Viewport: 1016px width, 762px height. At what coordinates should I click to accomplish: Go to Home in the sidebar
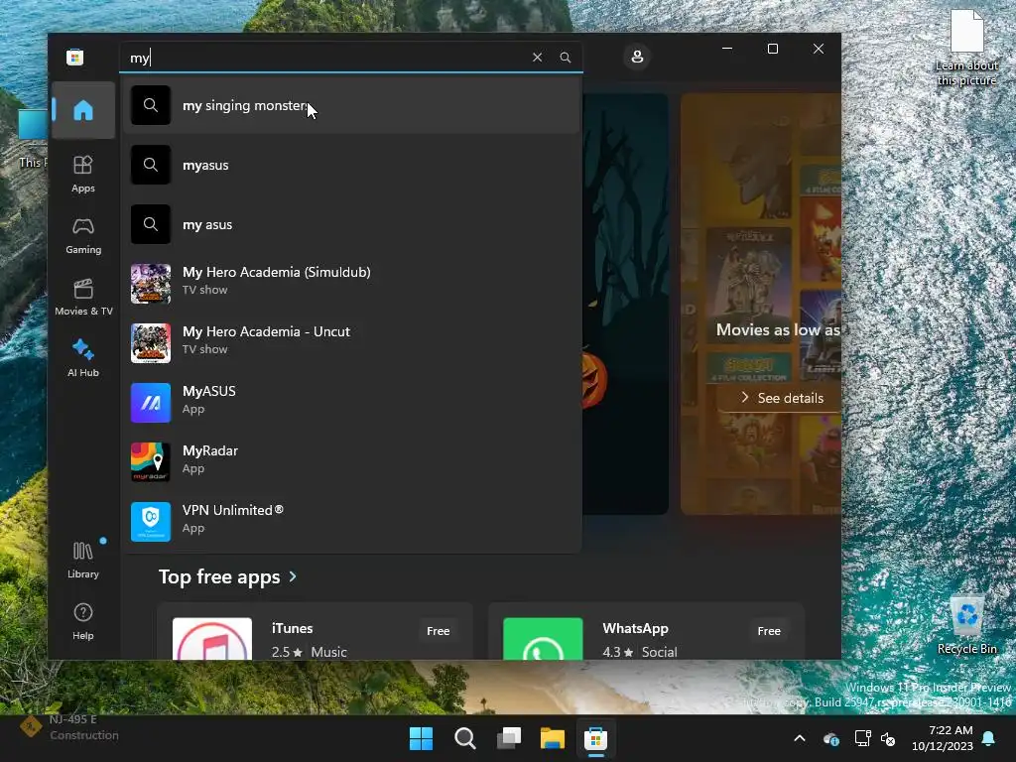[83, 110]
